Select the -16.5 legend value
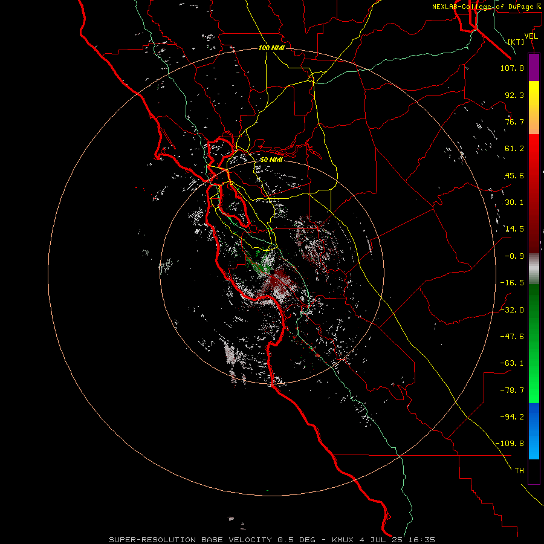544x544 pixels. point(512,283)
